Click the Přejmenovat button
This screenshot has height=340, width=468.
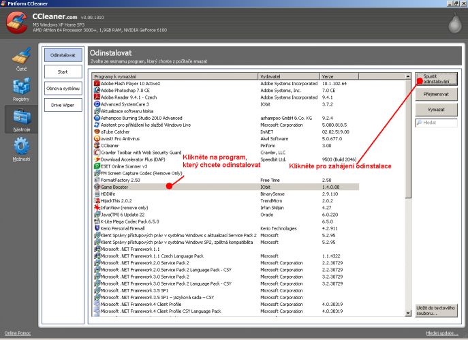(x=436, y=94)
